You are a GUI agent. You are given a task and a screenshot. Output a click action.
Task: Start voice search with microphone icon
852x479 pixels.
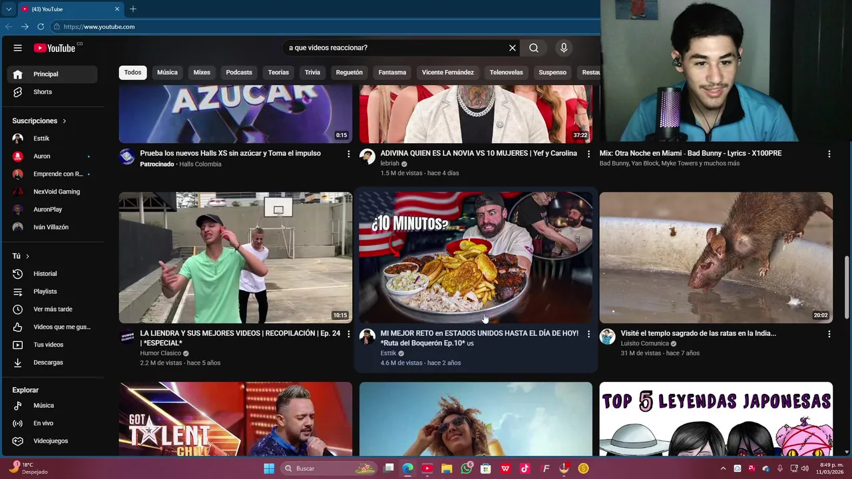tap(564, 48)
